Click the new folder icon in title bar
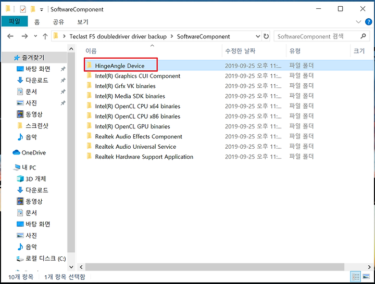 click(x=33, y=9)
